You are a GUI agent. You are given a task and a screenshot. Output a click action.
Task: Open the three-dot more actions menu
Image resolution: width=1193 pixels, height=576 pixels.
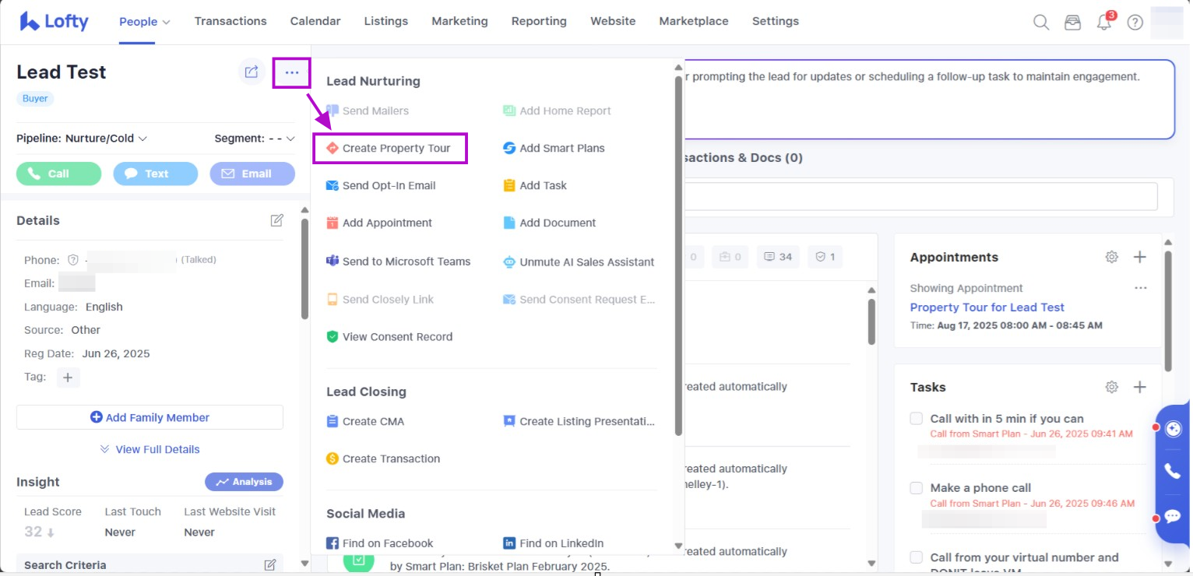pos(292,72)
